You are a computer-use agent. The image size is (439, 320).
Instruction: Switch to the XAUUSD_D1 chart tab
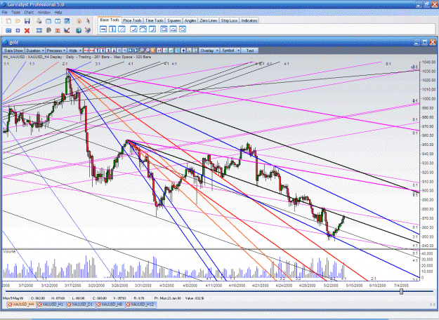coord(80,304)
